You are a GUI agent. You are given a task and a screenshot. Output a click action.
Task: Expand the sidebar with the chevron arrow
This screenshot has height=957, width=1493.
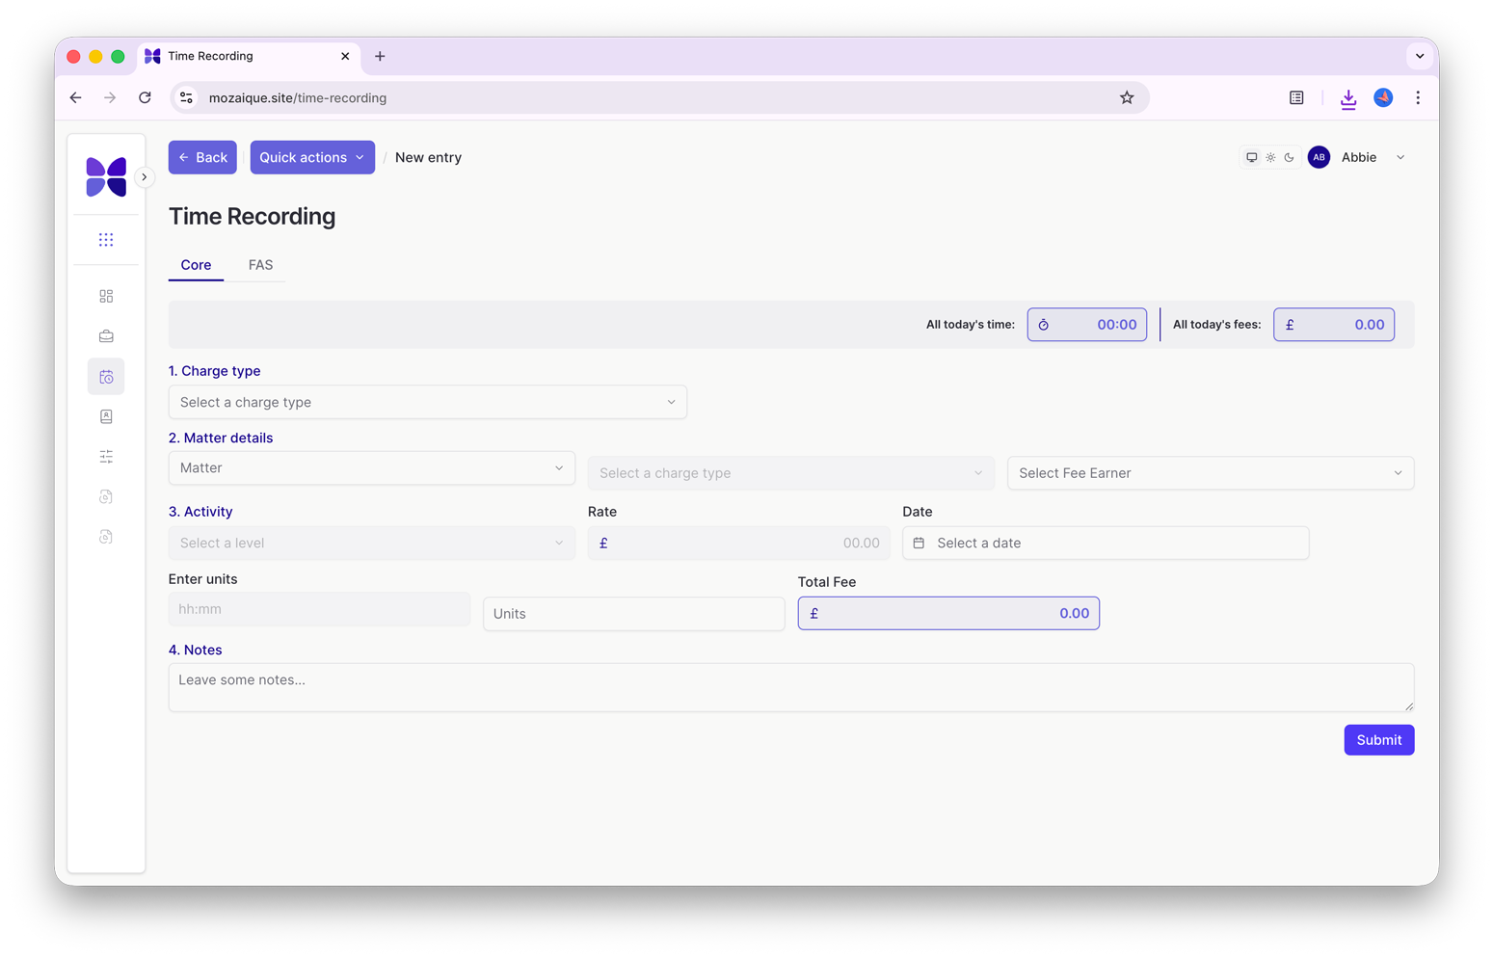[145, 177]
